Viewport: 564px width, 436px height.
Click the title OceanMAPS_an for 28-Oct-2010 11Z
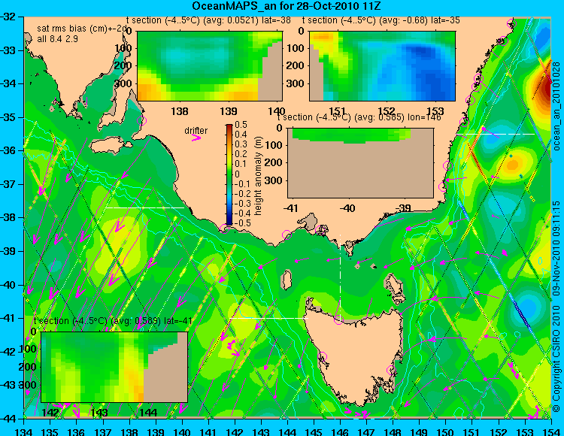[286, 6]
